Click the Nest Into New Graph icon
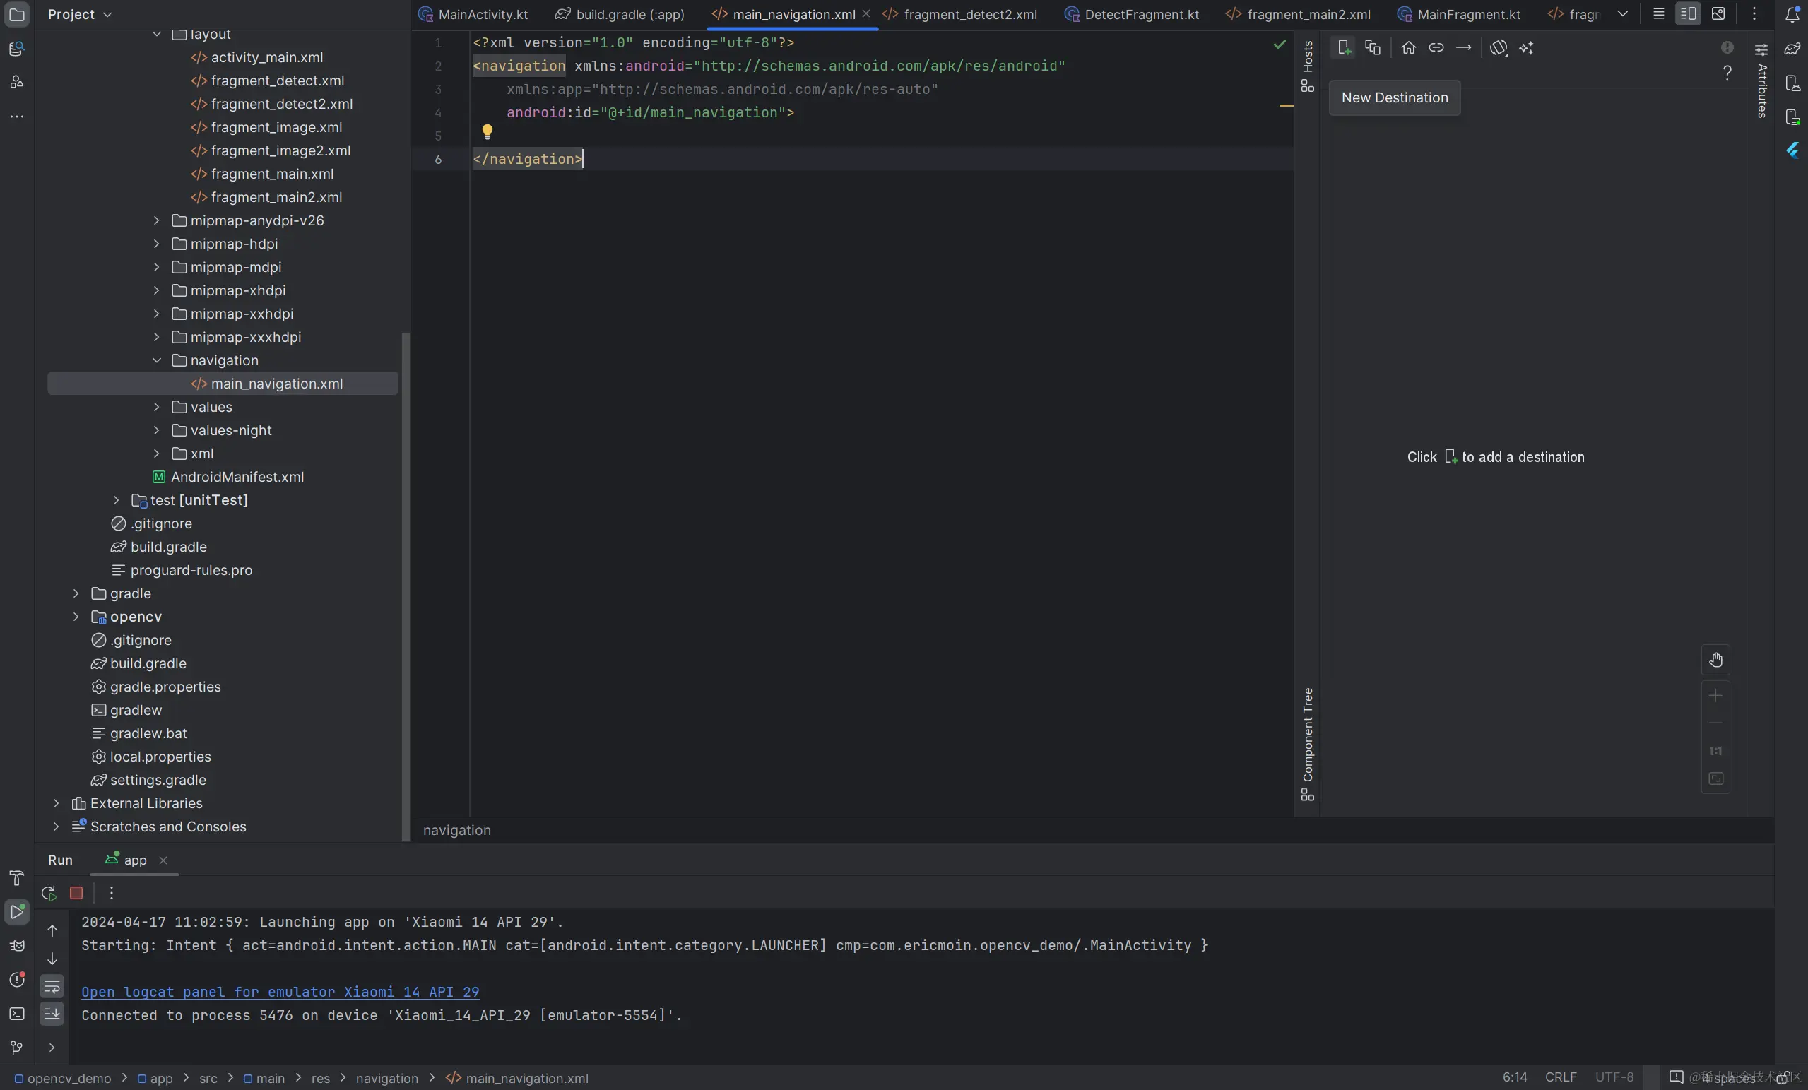Screen dimensions: 1808x1090 1372,47
